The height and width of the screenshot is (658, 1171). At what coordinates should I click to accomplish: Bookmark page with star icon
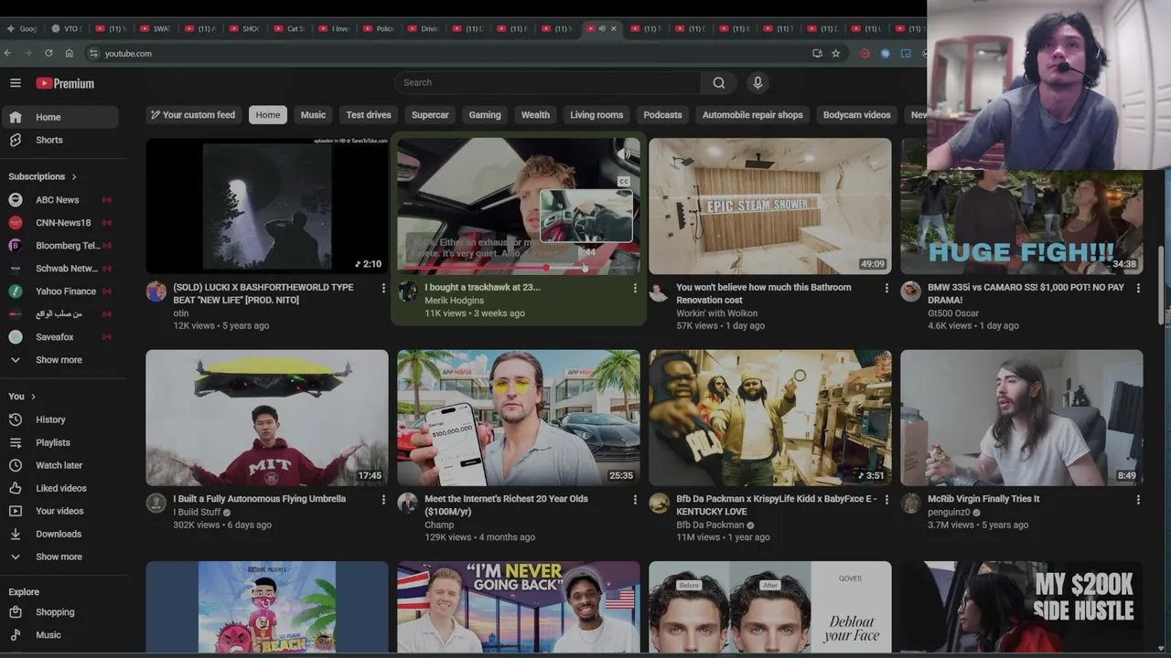click(x=835, y=53)
